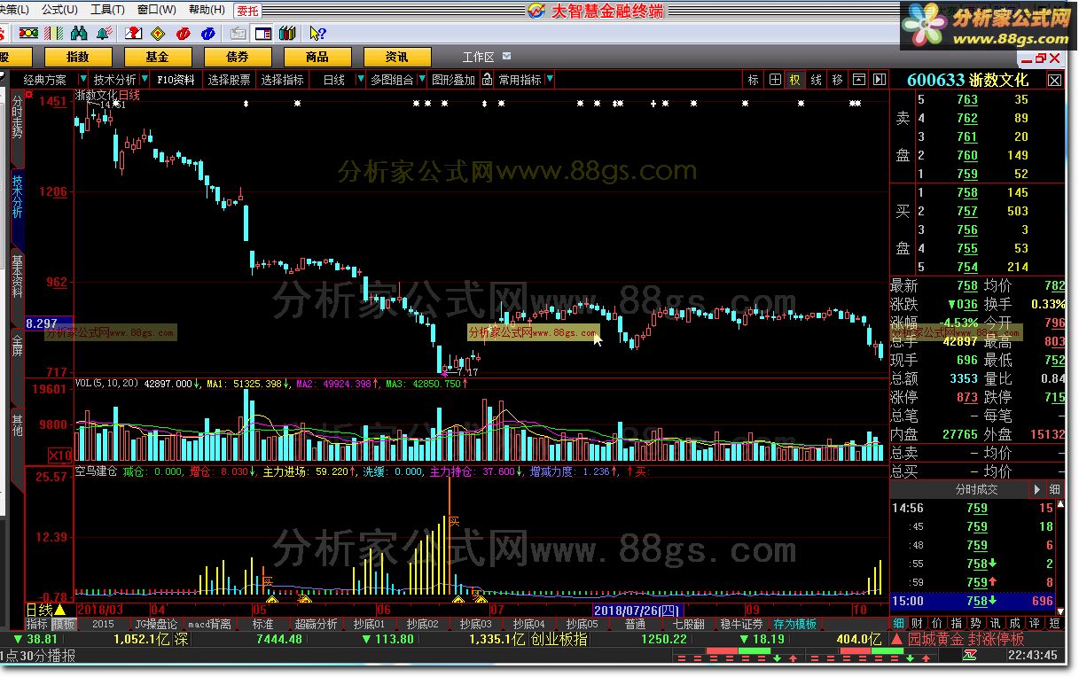Image resolution: width=1079 pixels, height=677 pixels.
Task: Switch to the 债券 tab
Action: (x=237, y=57)
